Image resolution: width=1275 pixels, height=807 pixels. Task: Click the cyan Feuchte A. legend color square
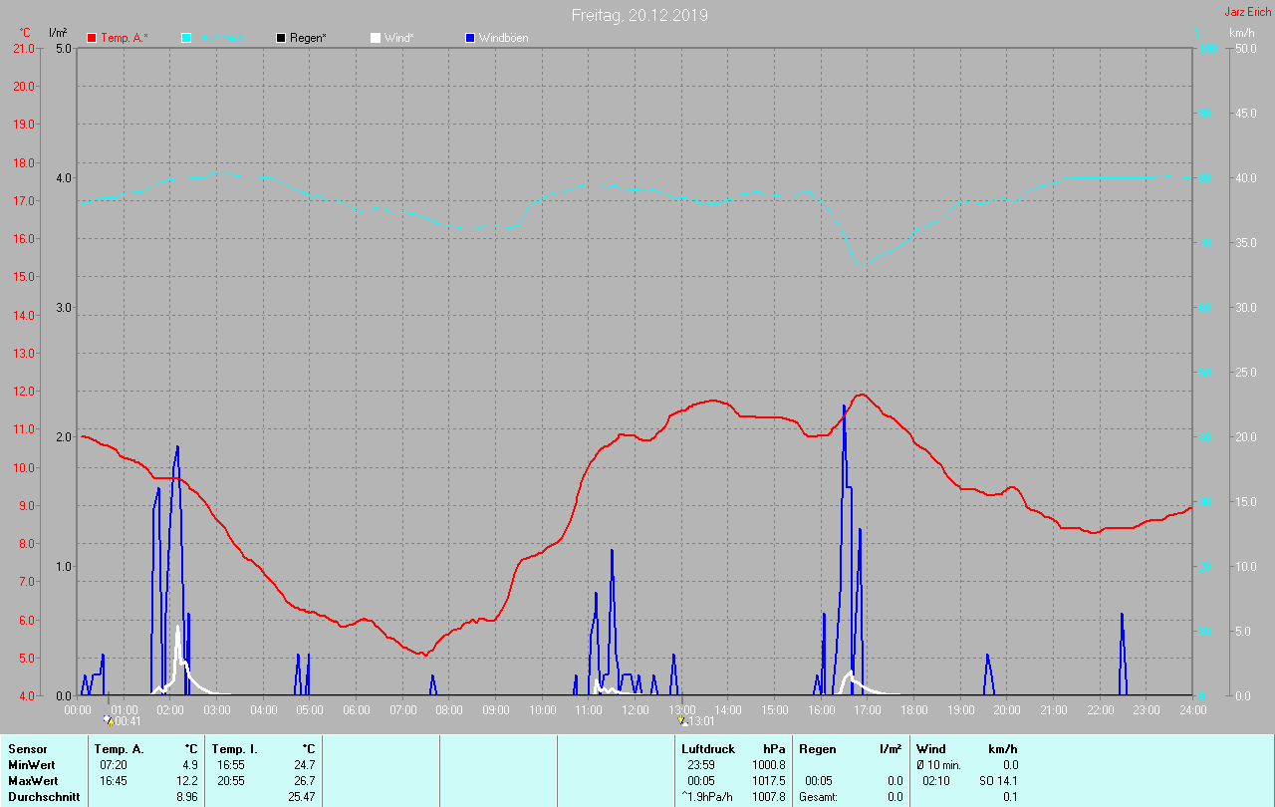pos(186,38)
